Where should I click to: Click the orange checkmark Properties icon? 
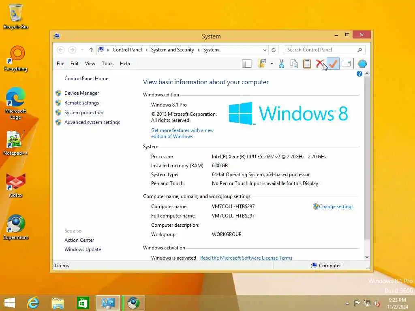[x=333, y=64]
